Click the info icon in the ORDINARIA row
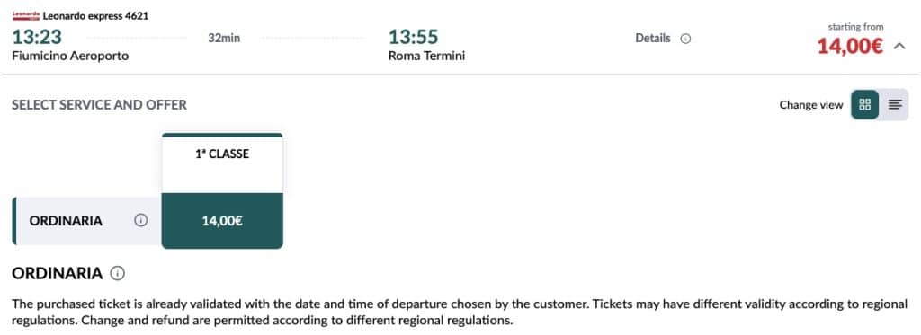Image resolution: width=921 pixels, height=335 pixels. click(141, 221)
